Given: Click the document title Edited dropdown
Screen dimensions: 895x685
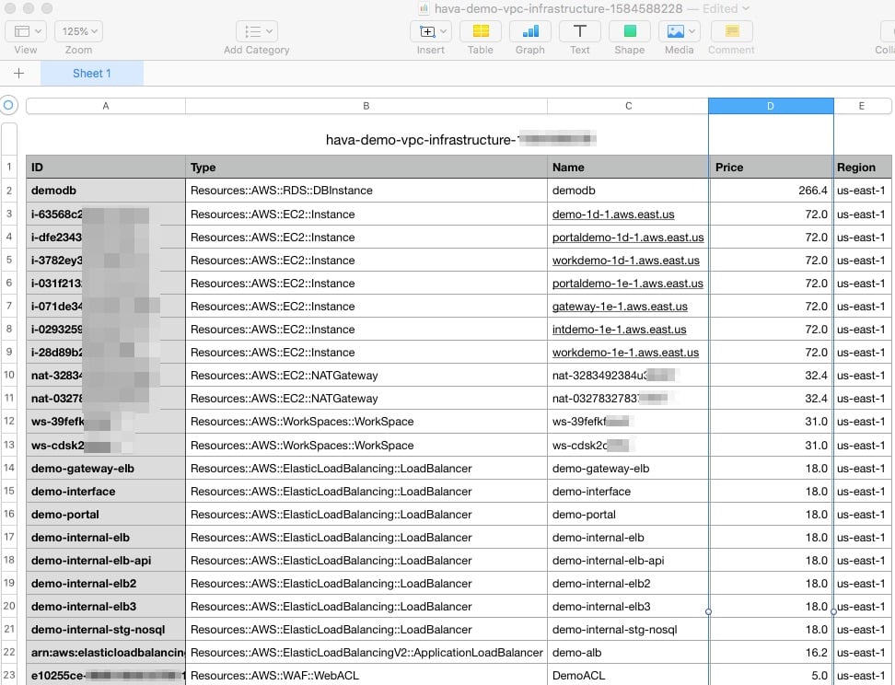Looking at the screenshot, I should (x=726, y=8).
